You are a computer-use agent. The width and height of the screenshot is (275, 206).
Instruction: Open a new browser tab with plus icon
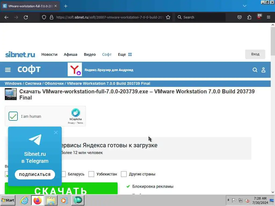point(66,6)
